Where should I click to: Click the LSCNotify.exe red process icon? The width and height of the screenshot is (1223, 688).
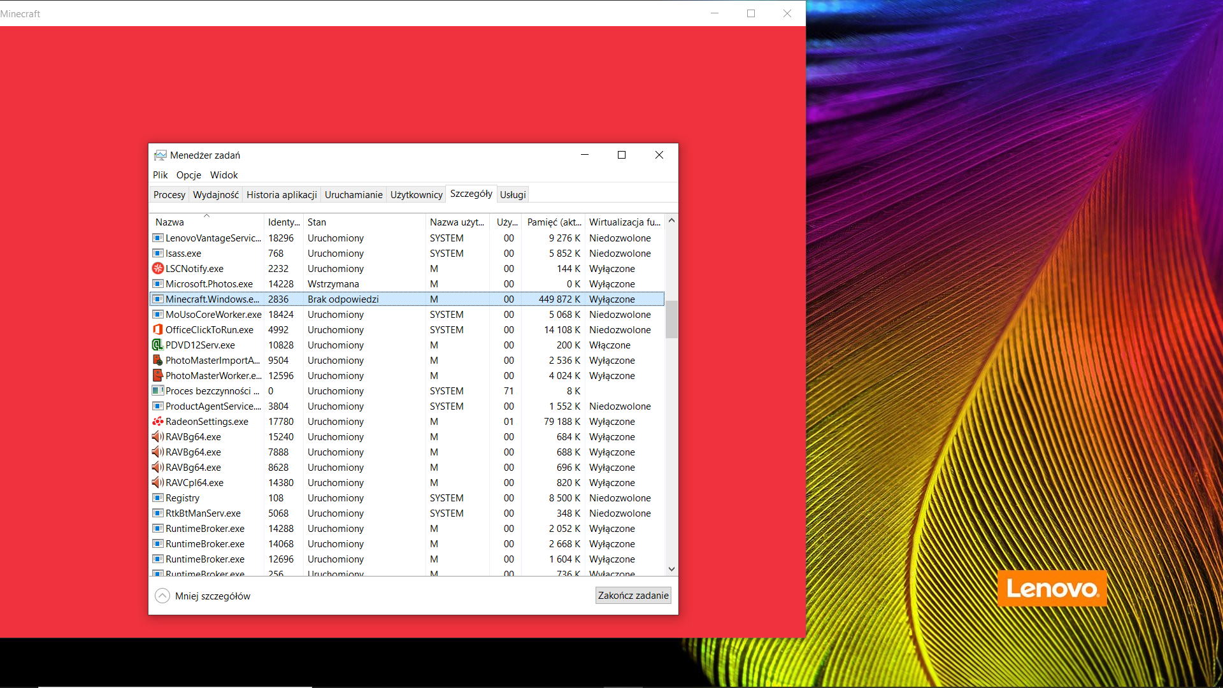[158, 269]
